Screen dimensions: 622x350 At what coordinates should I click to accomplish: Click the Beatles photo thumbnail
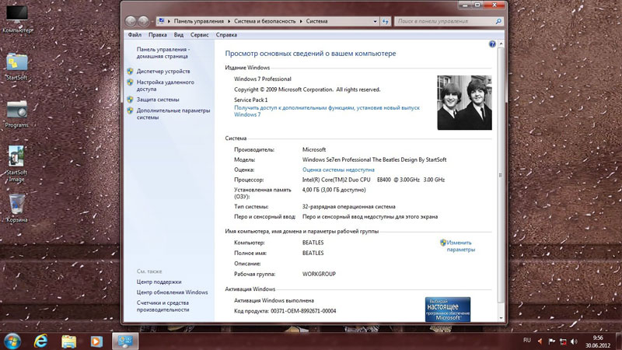pos(464,102)
